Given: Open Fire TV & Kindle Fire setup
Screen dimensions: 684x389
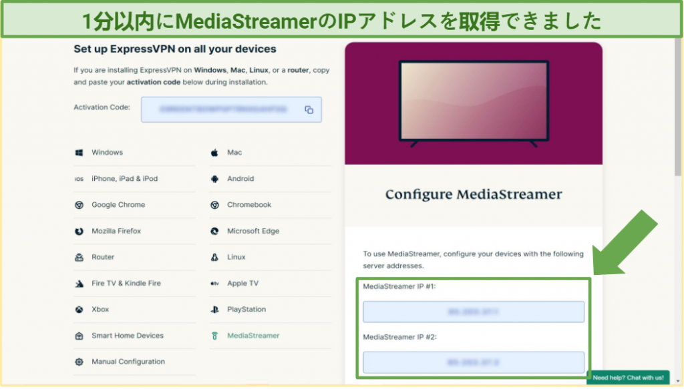Looking at the screenshot, I should (x=126, y=284).
